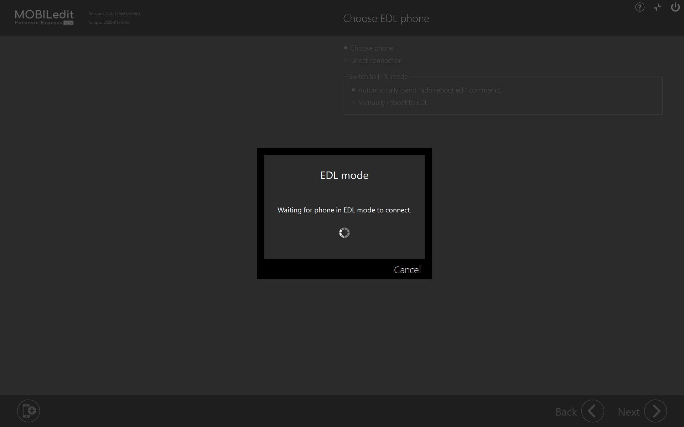The width and height of the screenshot is (684, 427).
Task: Click the Waiting for phone message text
Action: [x=344, y=210]
